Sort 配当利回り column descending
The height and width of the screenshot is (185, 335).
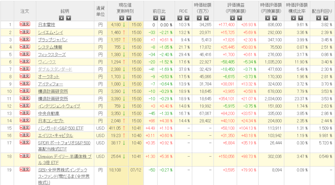(326, 18)
